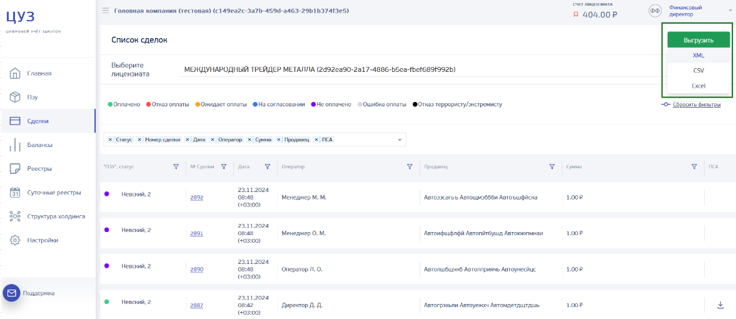This screenshot has width=736, height=319.
Task: Open the Финансовый директор user dropdown
Action: tap(730, 11)
